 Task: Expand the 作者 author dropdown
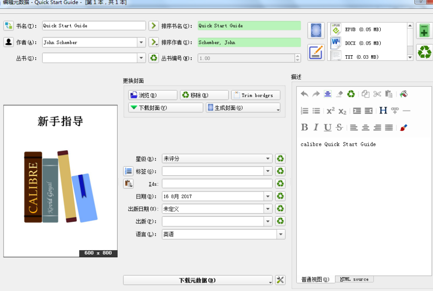click(141, 42)
